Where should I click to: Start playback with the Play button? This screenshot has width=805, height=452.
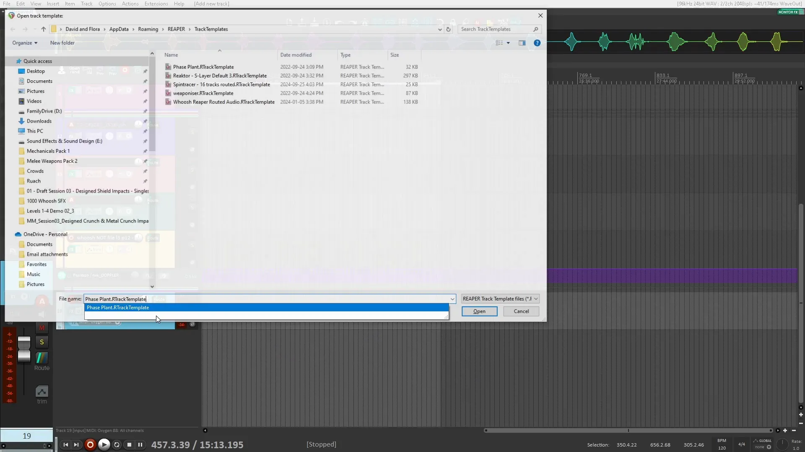(x=104, y=444)
